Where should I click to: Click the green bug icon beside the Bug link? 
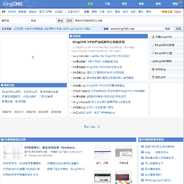click(x=153, y=69)
